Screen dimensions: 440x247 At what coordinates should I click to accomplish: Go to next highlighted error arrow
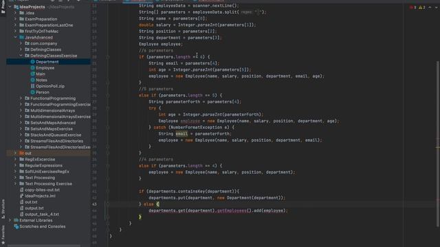pos(437,8)
